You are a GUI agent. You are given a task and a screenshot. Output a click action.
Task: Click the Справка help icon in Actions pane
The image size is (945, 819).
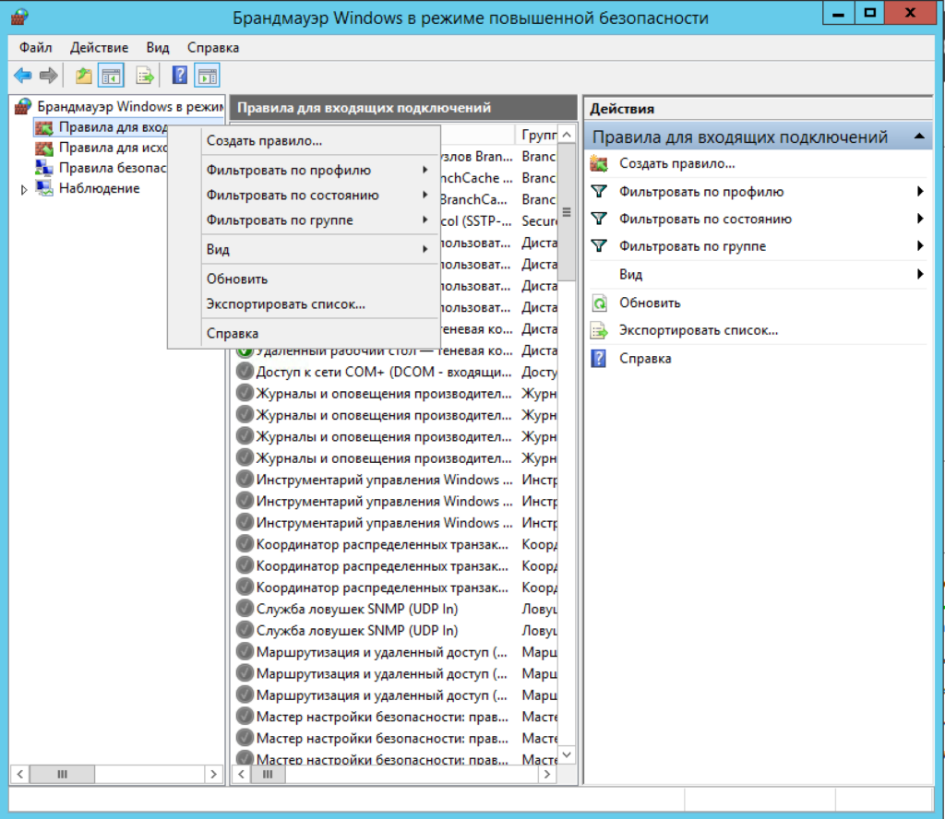click(598, 358)
